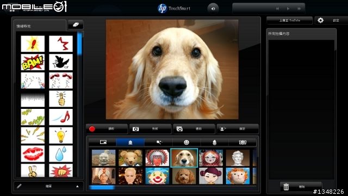
Task: Click the fast forward media control
Action: 299,9
